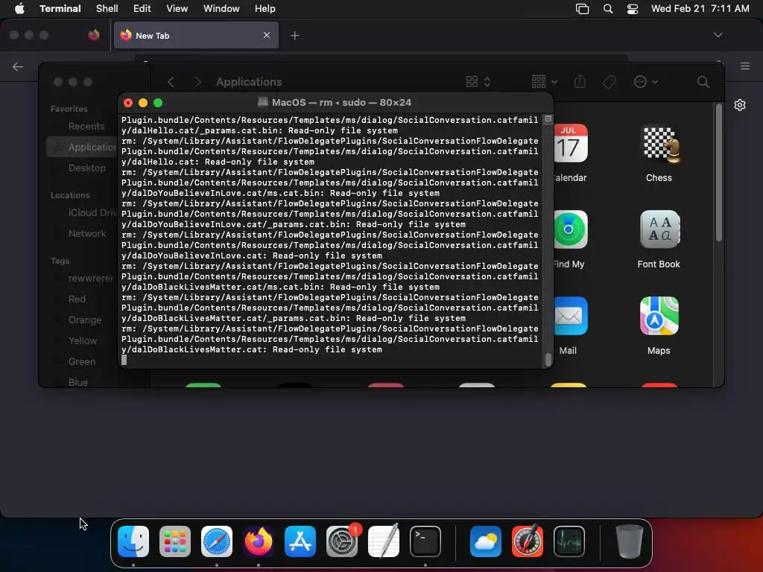Click Terminal window scrollbar thumb
Screen dimensions: 763x572
click(548, 360)
